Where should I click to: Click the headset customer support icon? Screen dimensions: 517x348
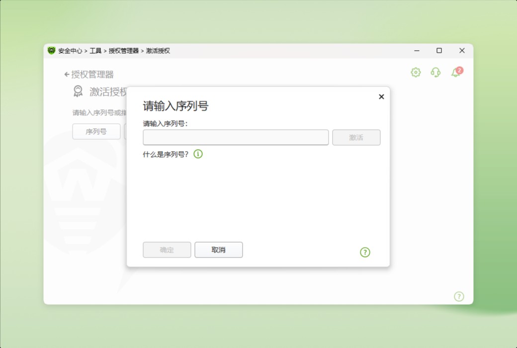[435, 73]
